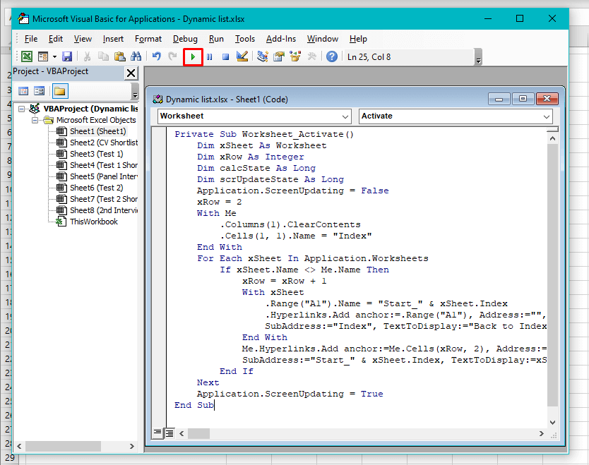Screen dimensions: 589x465
Task: Toggle Design Mode in the toolbar
Action: (242, 56)
